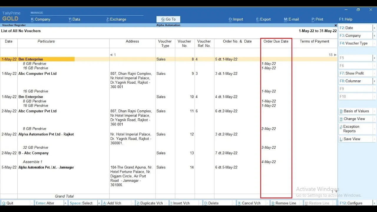Expand the arrow next to F5

[x=374, y=58]
